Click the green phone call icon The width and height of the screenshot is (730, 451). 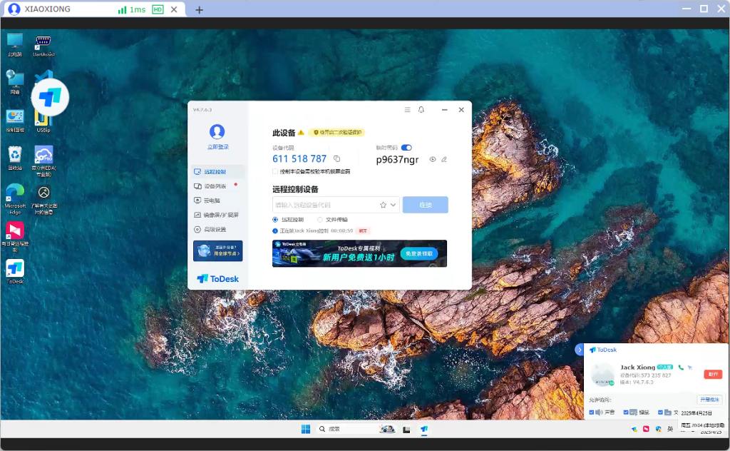tap(681, 367)
